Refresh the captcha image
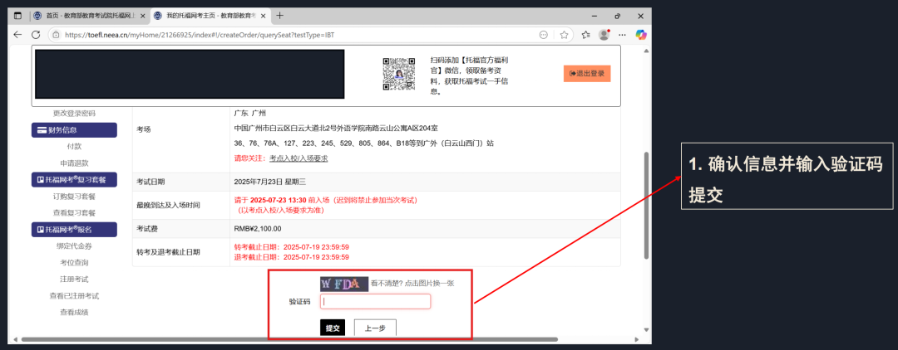 pyautogui.click(x=344, y=284)
